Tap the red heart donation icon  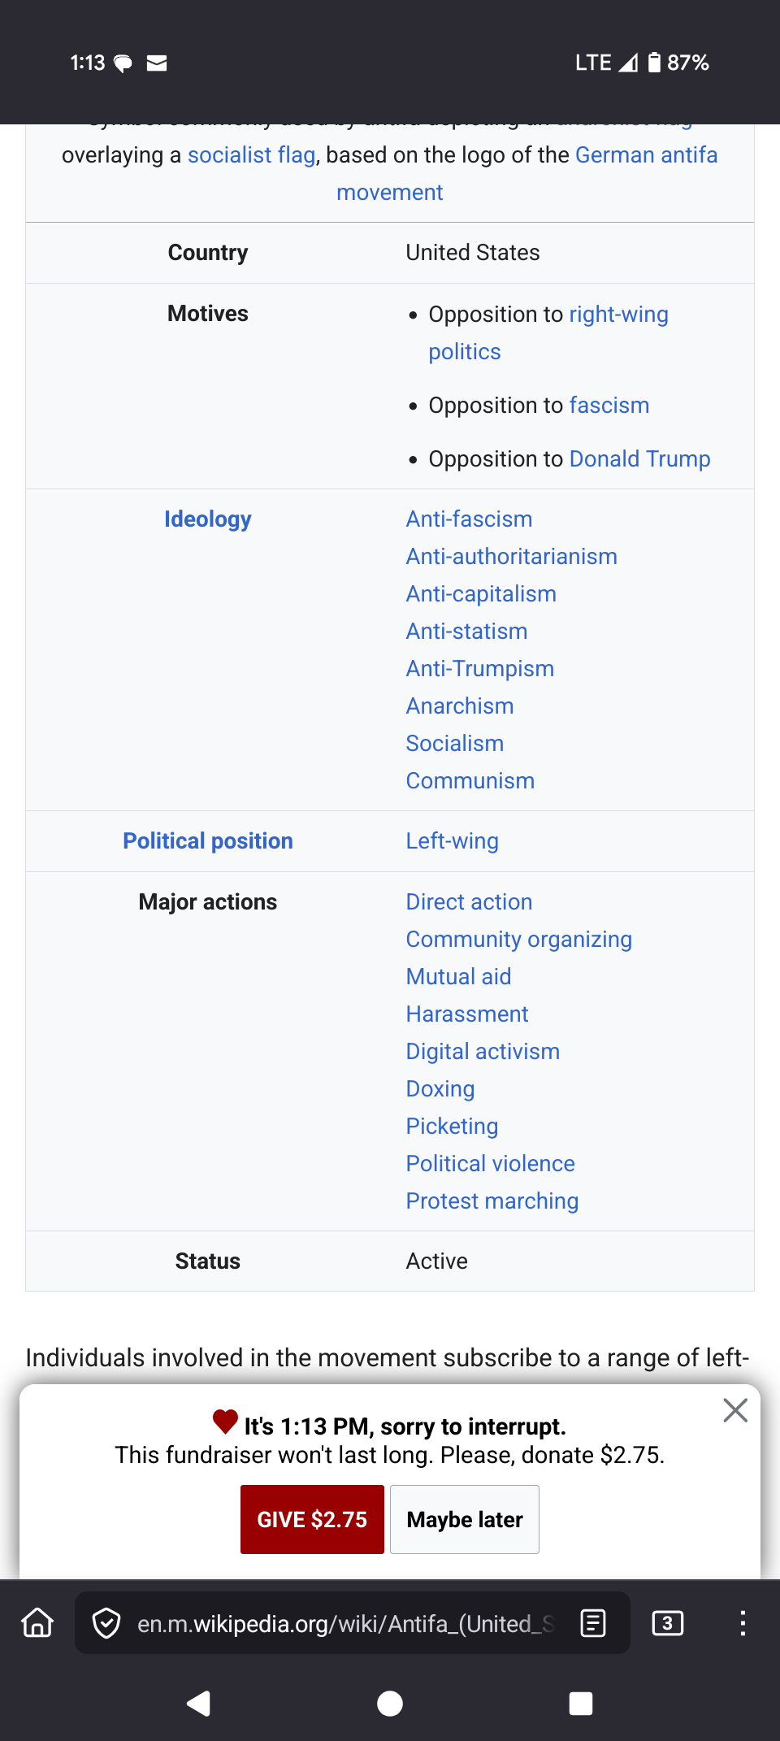click(225, 1421)
